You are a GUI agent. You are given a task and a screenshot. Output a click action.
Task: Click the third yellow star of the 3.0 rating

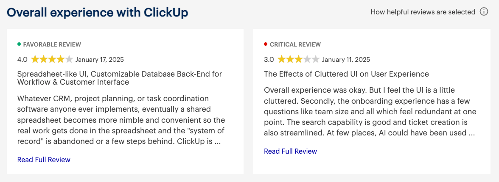click(x=299, y=59)
